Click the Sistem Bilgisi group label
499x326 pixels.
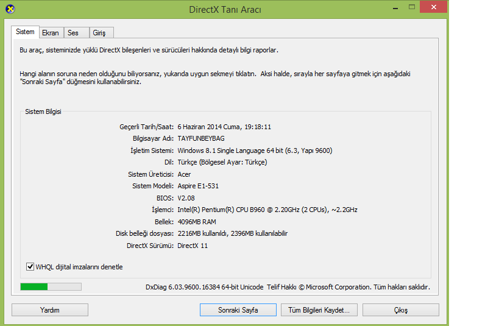click(x=43, y=112)
